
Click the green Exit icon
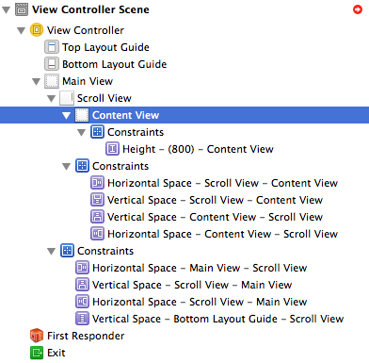click(37, 353)
